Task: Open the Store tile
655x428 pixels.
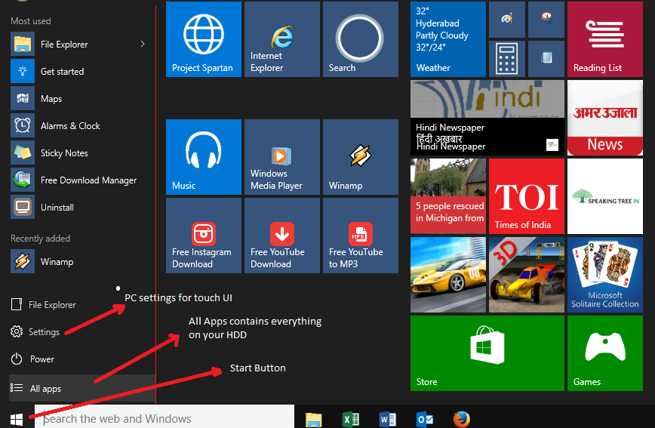Action: coord(487,353)
